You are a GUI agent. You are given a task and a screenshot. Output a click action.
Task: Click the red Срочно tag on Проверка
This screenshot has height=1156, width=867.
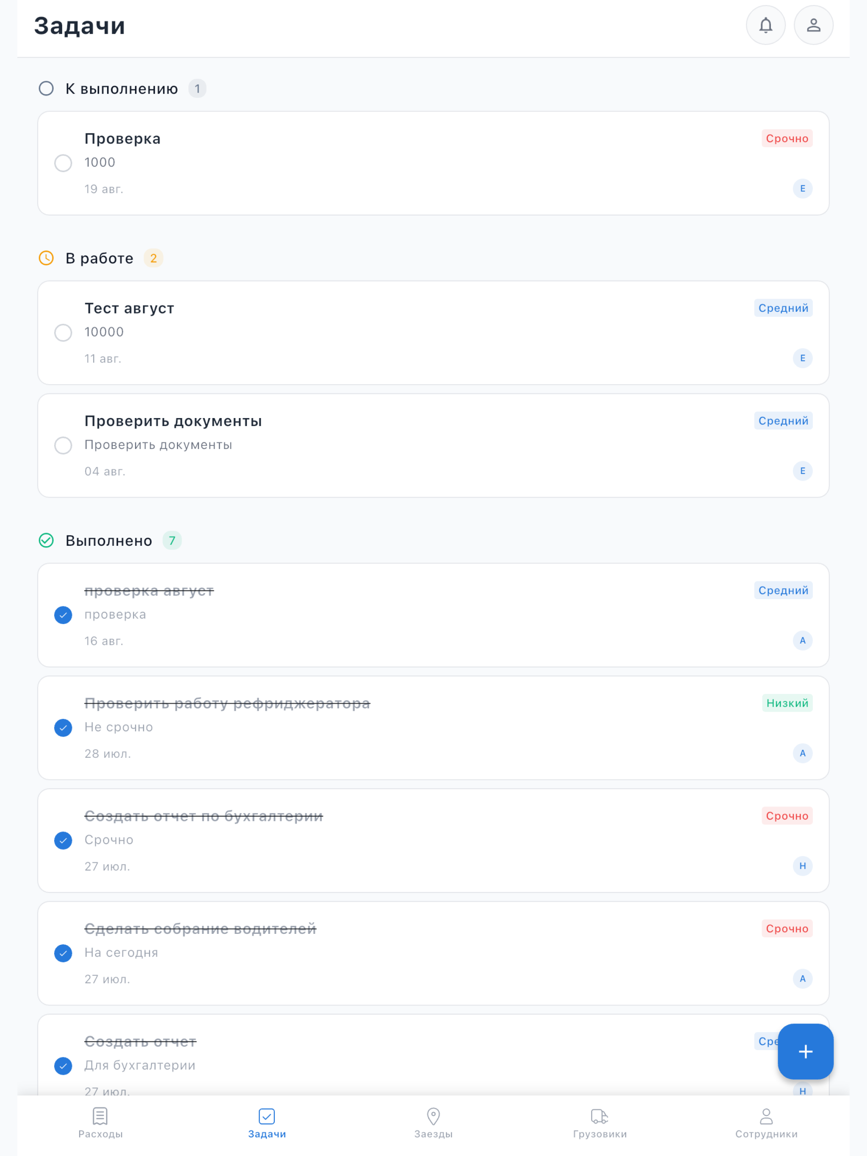tap(787, 138)
